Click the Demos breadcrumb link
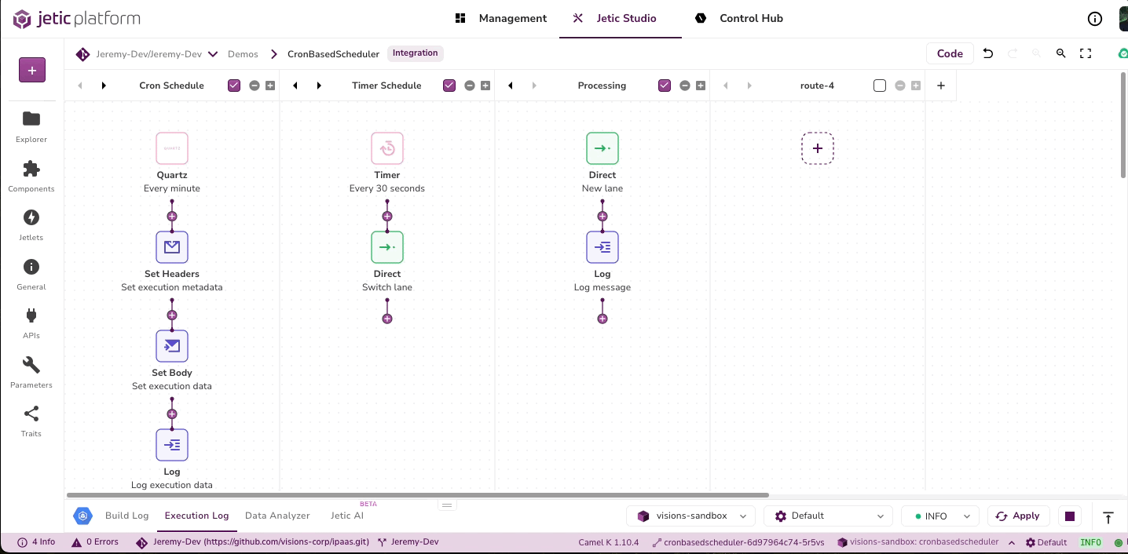Screen dimensions: 1128x554 pyautogui.click(x=243, y=54)
